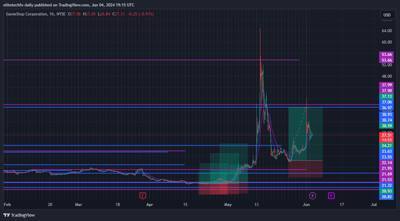Click the elitetechfx-daily published header text
Viewport: 400px width, 221px height.
click(x=68, y=5)
